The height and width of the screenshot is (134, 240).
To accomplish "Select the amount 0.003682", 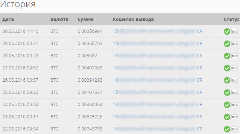I will pyautogui.click(x=87, y=56).
